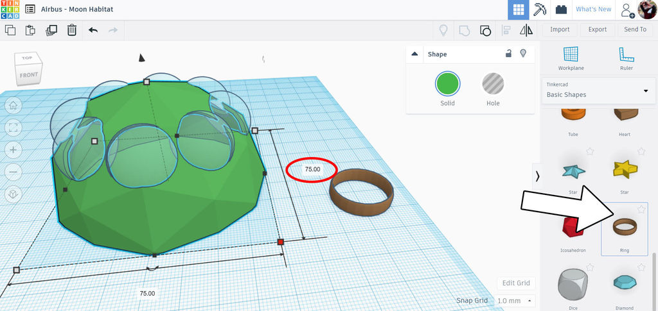Edit the Airbus - Moon Habitat title
This screenshot has width=658, height=311.
(x=77, y=9)
